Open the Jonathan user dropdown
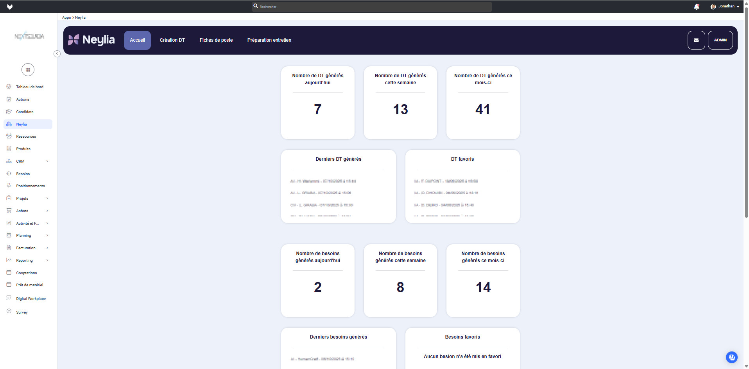Viewport: 749px width, 369px height. (725, 6)
